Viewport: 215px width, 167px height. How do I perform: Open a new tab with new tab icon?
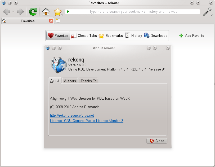[58, 20]
